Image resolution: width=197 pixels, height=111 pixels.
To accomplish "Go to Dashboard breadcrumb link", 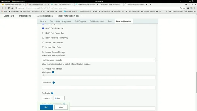I will point(8,16).
